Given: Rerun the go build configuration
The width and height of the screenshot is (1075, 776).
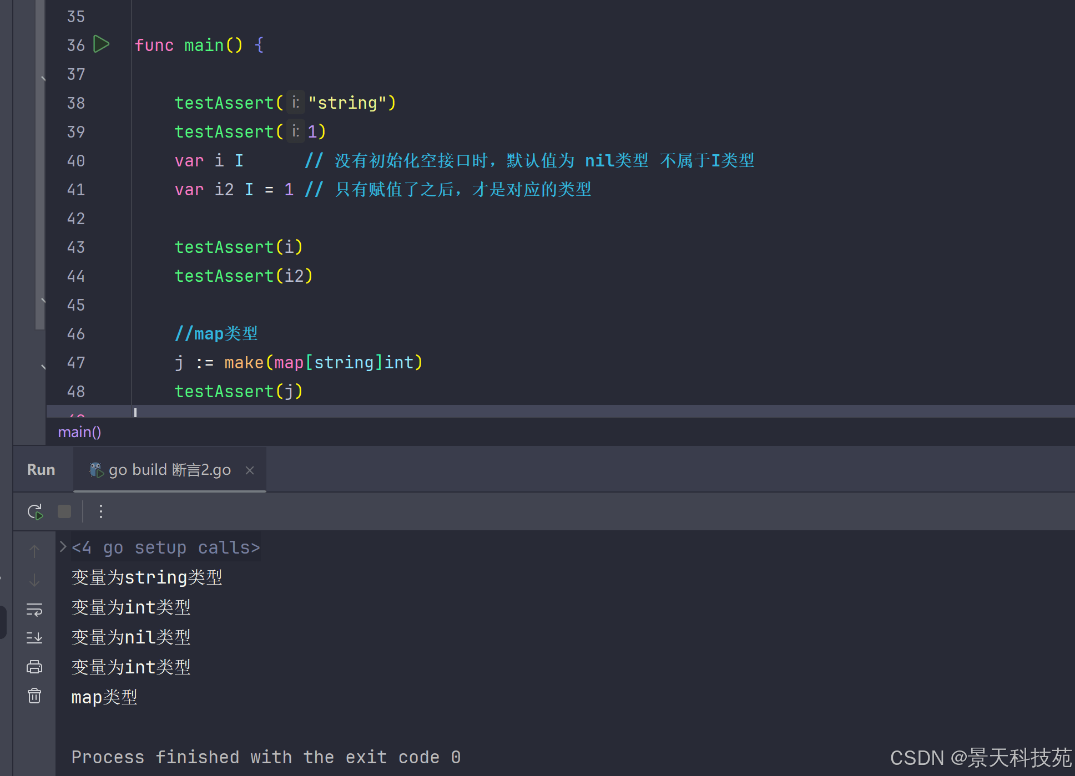Looking at the screenshot, I should click(x=36, y=511).
